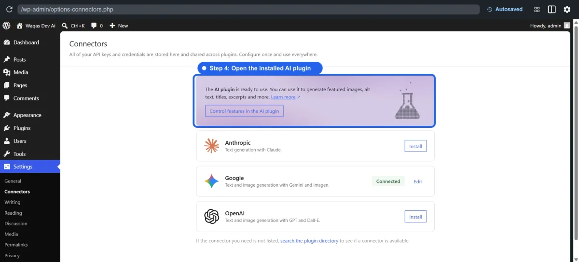Open the comments bubble in admin bar

click(x=97, y=26)
